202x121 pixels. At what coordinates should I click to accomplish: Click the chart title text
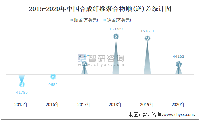(100, 9)
